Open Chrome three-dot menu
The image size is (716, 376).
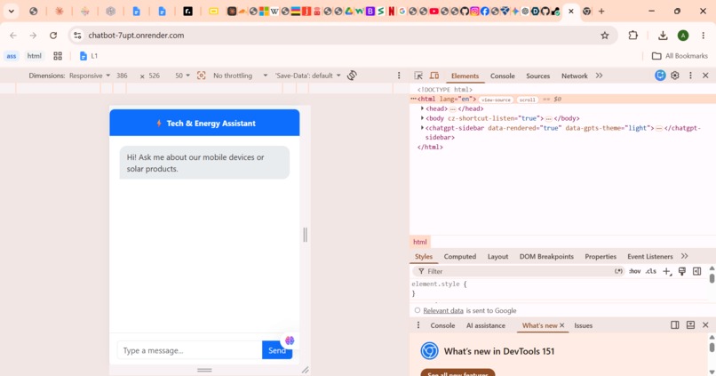pos(704,36)
